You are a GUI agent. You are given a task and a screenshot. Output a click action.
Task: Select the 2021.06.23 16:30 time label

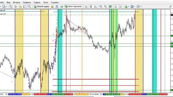tap(135, 94)
